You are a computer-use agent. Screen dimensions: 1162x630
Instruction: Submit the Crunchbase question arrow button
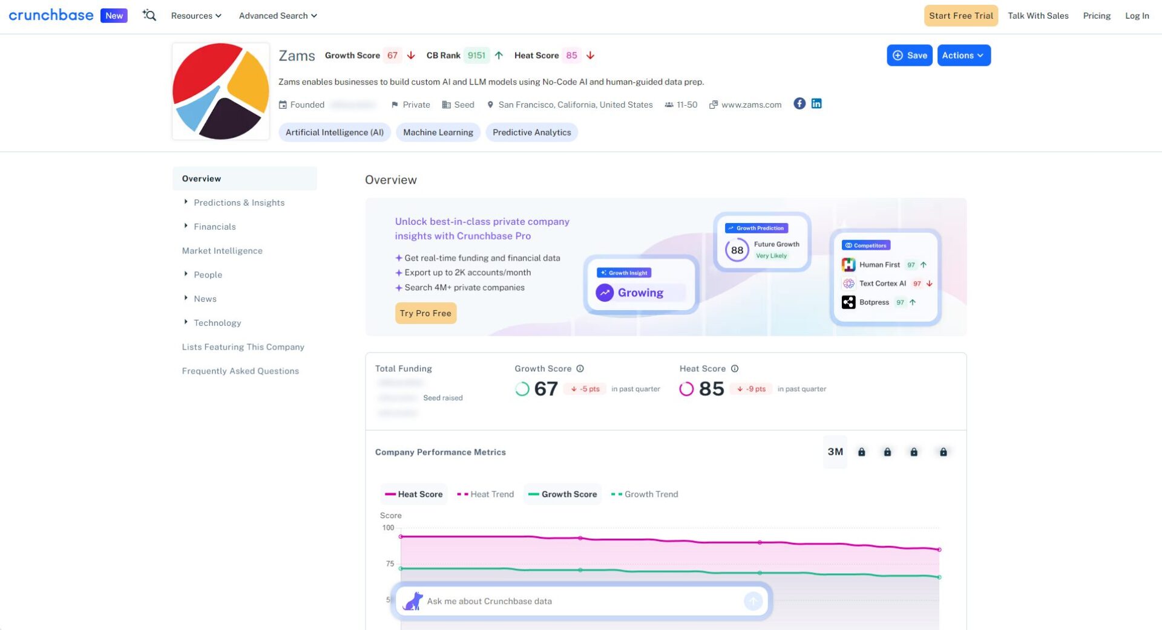click(753, 601)
